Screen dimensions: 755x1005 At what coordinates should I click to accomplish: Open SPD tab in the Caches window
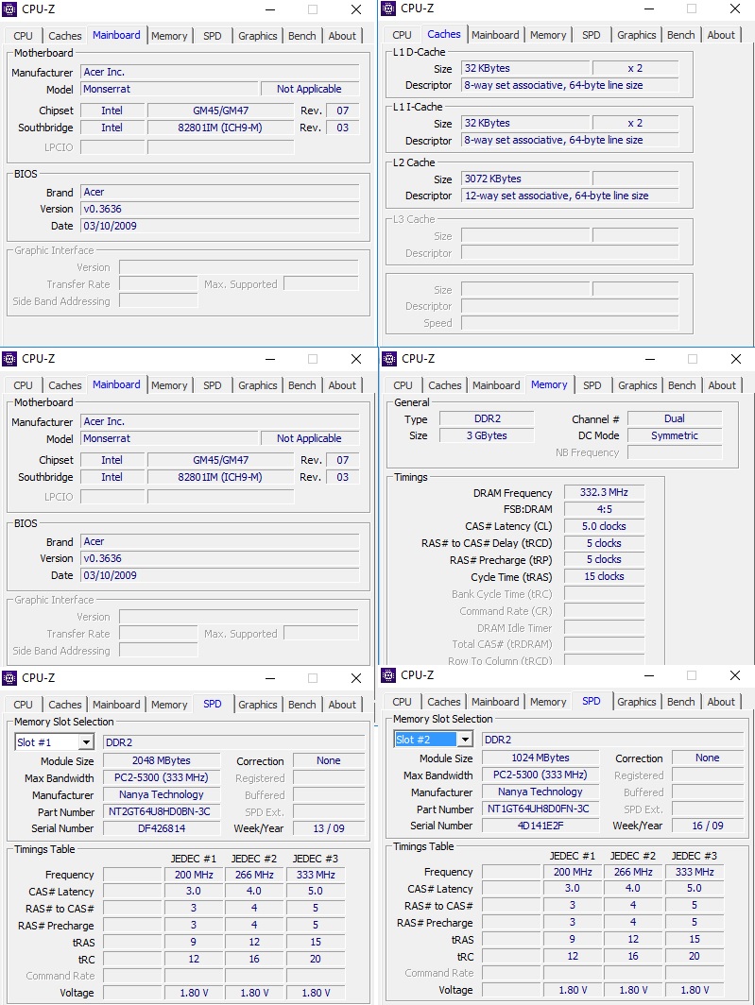[x=592, y=35]
